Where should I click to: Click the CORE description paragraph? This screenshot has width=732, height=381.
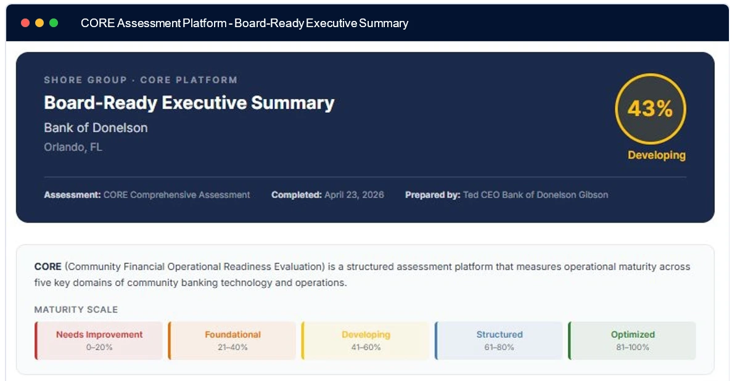click(x=362, y=274)
